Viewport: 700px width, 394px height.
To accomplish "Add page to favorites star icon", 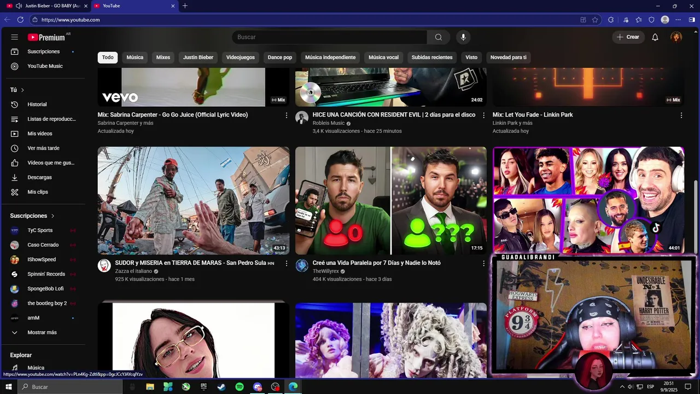I will click(x=595, y=20).
